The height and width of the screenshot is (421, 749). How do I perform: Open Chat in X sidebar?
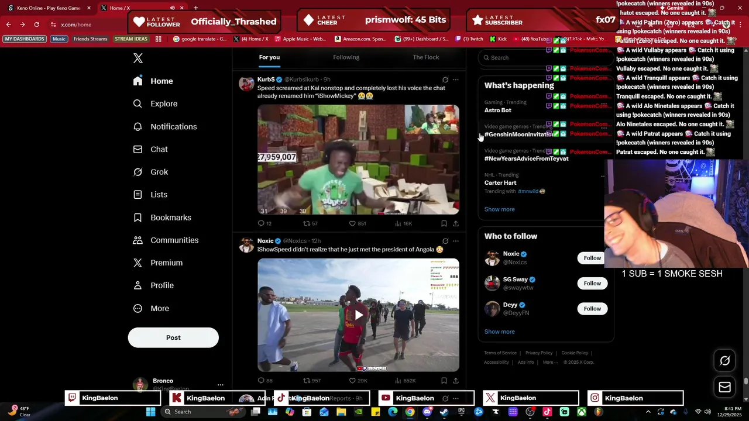[x=151, y=149]
